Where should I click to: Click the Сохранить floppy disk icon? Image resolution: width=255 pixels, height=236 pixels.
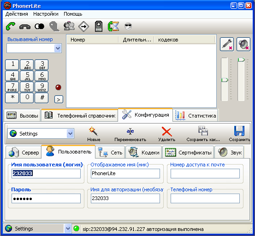click(x=239, y=134)
